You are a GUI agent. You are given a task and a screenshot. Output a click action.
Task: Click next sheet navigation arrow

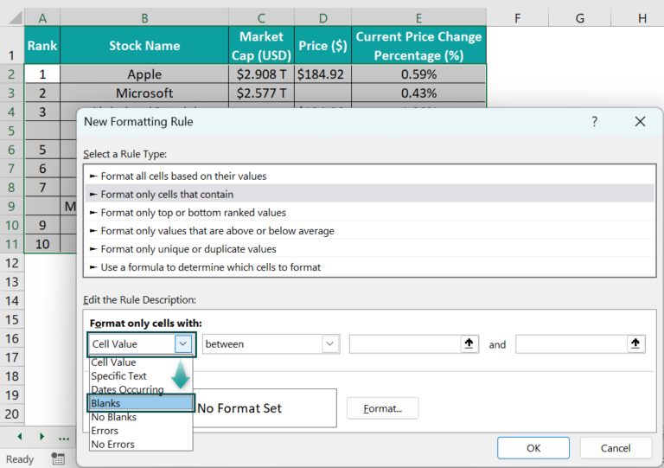pyautogui.click(x=41, y=436)
